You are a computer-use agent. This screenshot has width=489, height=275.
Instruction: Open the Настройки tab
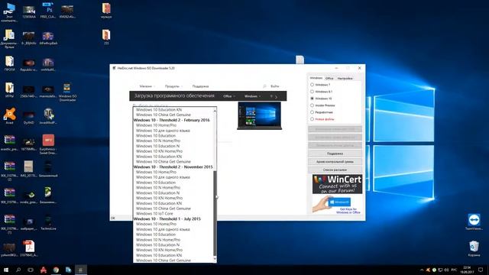[x=345, y=79]
